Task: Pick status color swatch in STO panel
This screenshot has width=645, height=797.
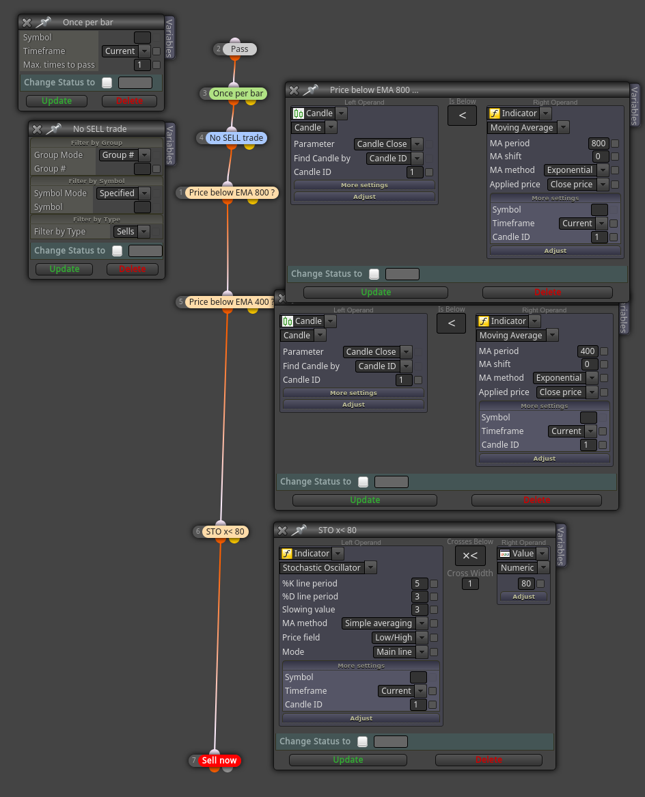Action: (x=390, y=742)
